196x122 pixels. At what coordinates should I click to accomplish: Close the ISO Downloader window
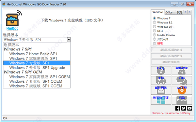point(190,4)
